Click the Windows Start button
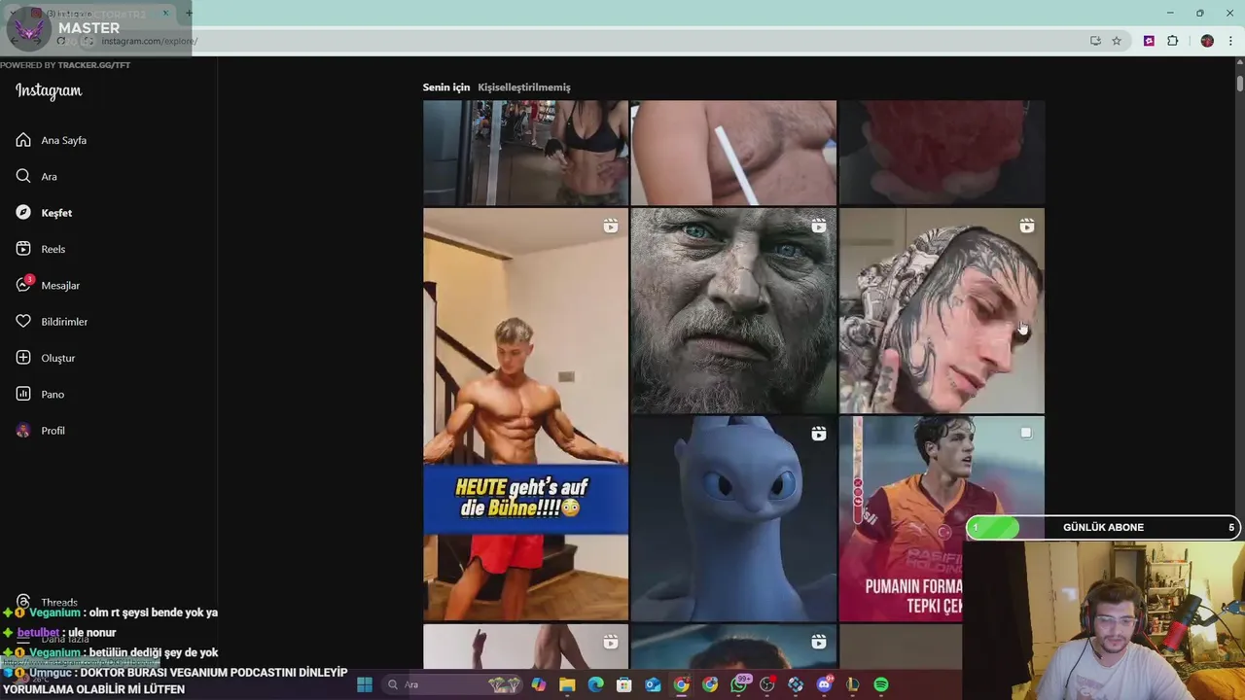1245x700 pixels. pos(365,684)
